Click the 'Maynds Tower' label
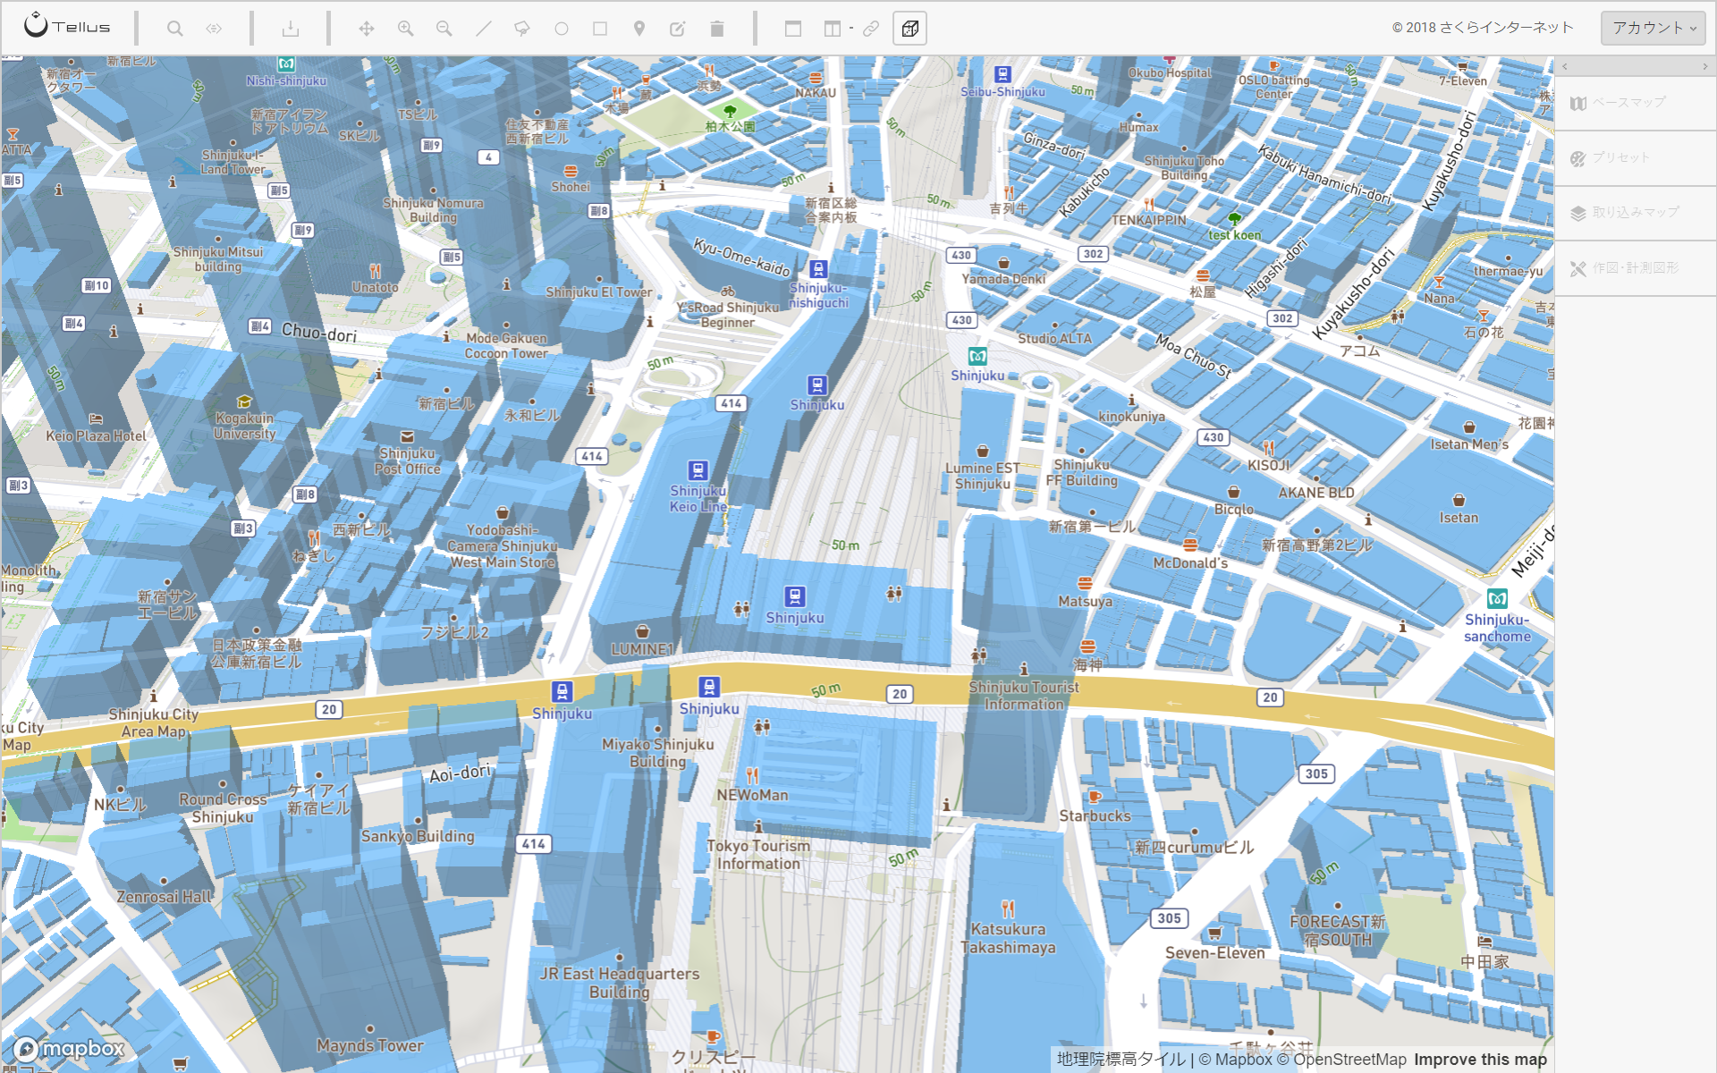 (x=370, y=1045)
